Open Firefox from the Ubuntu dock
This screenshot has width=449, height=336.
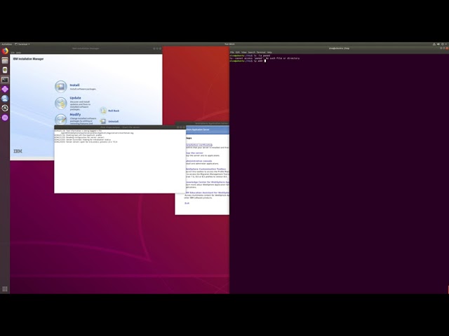[x=5, y=51]
